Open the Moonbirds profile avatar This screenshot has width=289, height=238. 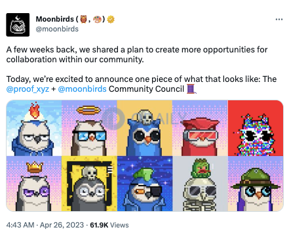click(x=18, y=25)
